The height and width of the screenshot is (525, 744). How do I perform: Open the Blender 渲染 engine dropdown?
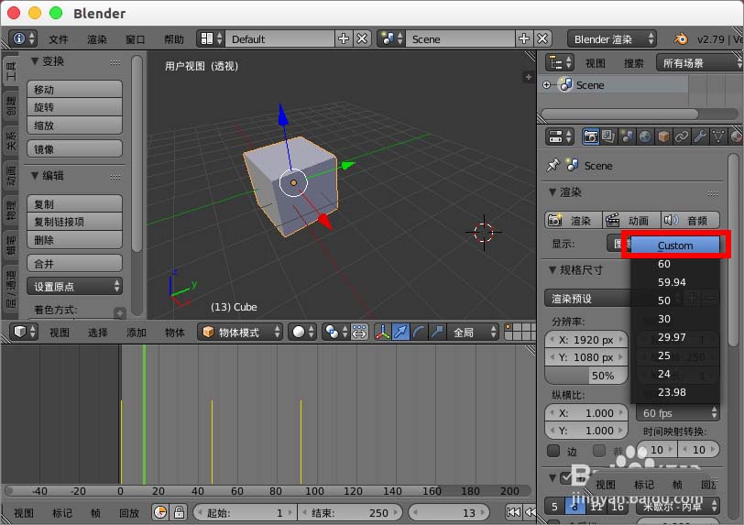(612, 38)
